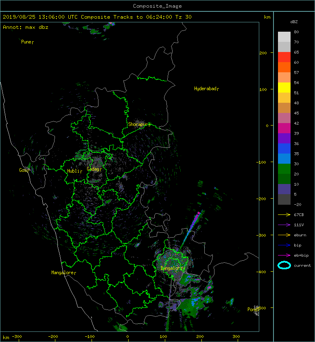Click the '300' tick on horizontal km axis
The height and width of the screenshot is (342, 315).
click(236, 337)
